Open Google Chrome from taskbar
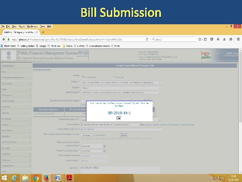Image resolution: width=242 pixels, height=182 pixels. click(x=36, y=178)
